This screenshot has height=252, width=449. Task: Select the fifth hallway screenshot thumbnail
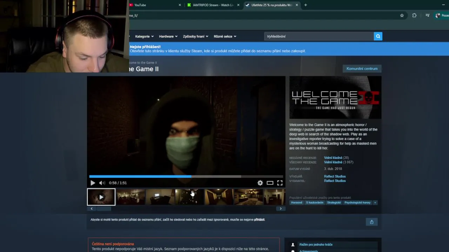(219, 197)
